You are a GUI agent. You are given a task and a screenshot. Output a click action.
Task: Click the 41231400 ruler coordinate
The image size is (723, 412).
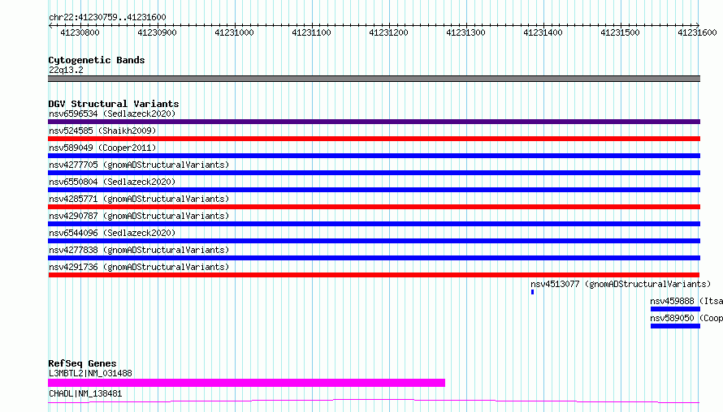[x=543, y=32]
